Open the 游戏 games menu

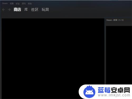pyautogui.click(x=24, y=4)
